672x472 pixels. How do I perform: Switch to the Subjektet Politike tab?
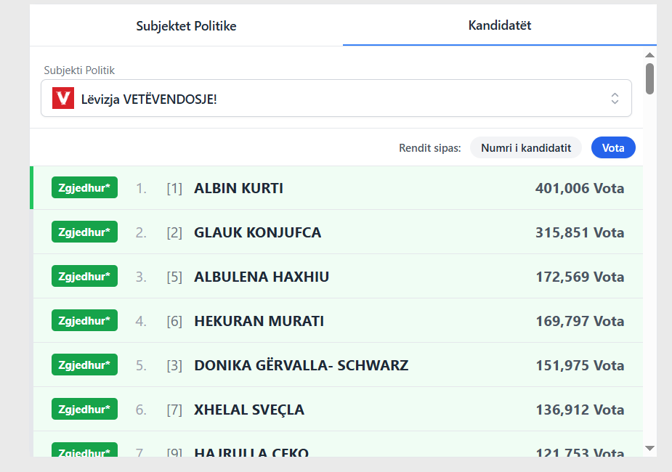click(x=186, y=26)
